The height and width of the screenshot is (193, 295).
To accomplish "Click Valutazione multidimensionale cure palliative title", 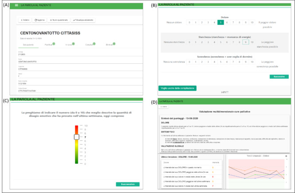I will [225, 112].
